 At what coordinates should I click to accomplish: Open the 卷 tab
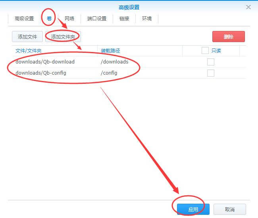[x=49, y=19]
